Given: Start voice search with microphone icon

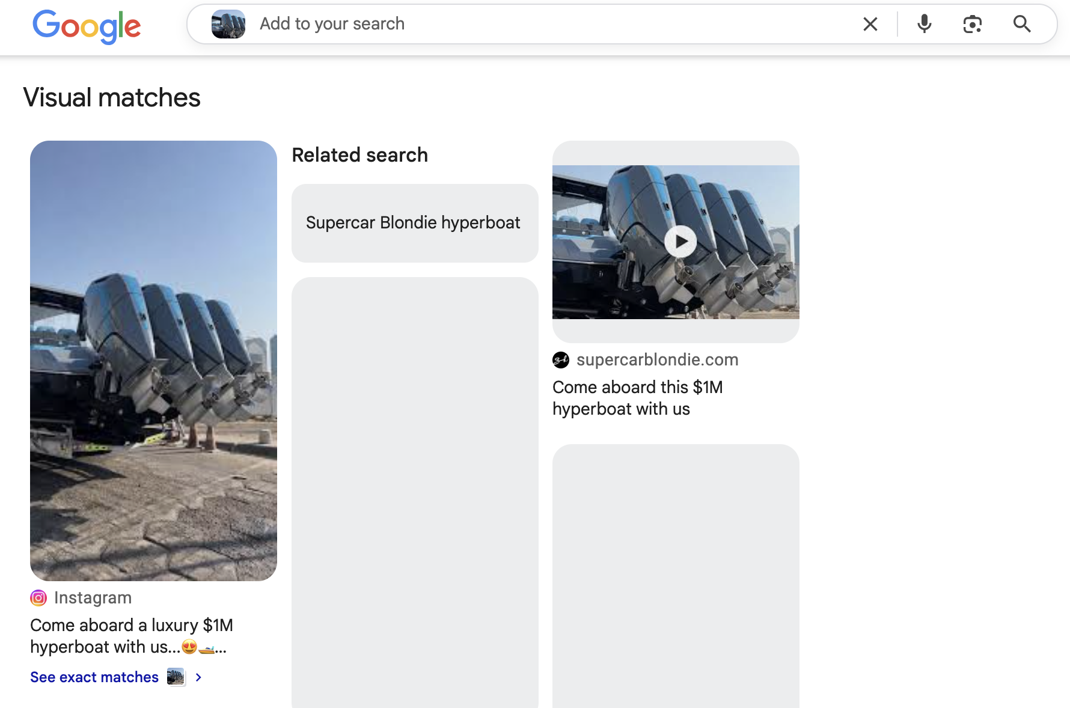Looking at the screenshot, I should (x=924, y=24).
